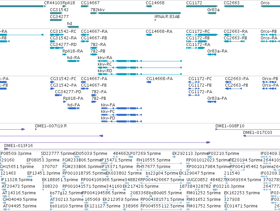Open EST AT20473.5prime
Viewport: 280px width, 211px height.
click(x=18, y=186)
